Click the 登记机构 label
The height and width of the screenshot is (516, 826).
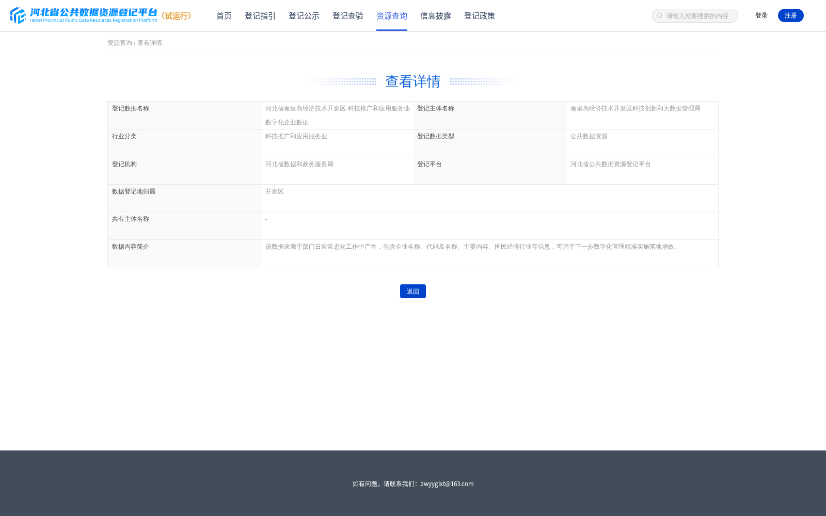(124, 164)
